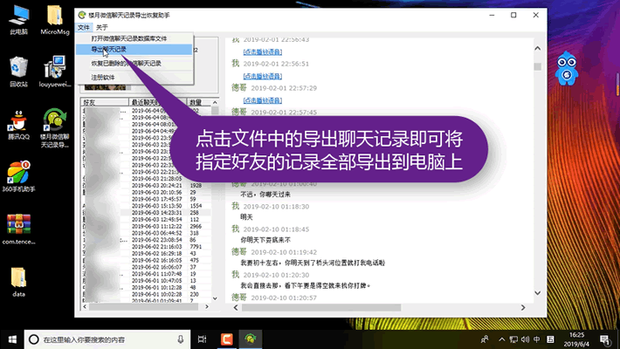Click the app icon in title bar
Image resolution: width=620 pixels, height=349 pixels.
82,15
